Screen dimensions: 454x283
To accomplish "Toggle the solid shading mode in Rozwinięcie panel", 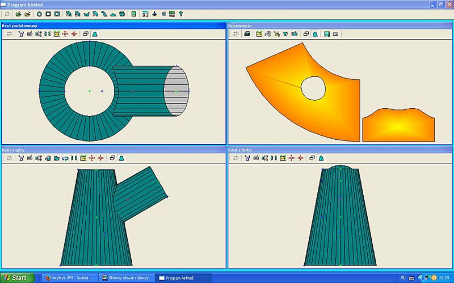I will [315, 34].
